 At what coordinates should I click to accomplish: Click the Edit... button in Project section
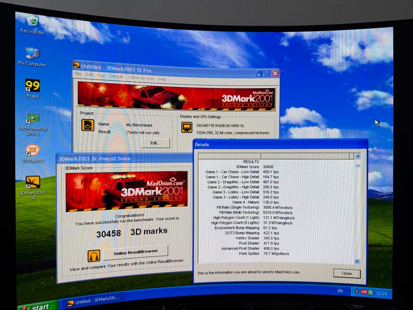pyautogui.click(x=155, y=143)
